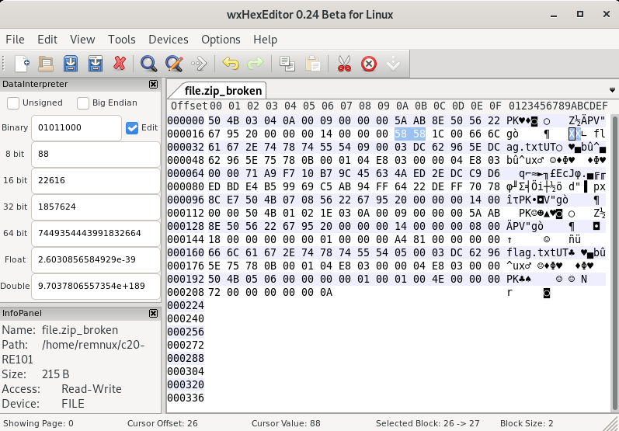The width and height of the screenshot is (619, 431).
Task: Click the XX highlighted ASCII characters
Action: (x=575, y=134)
